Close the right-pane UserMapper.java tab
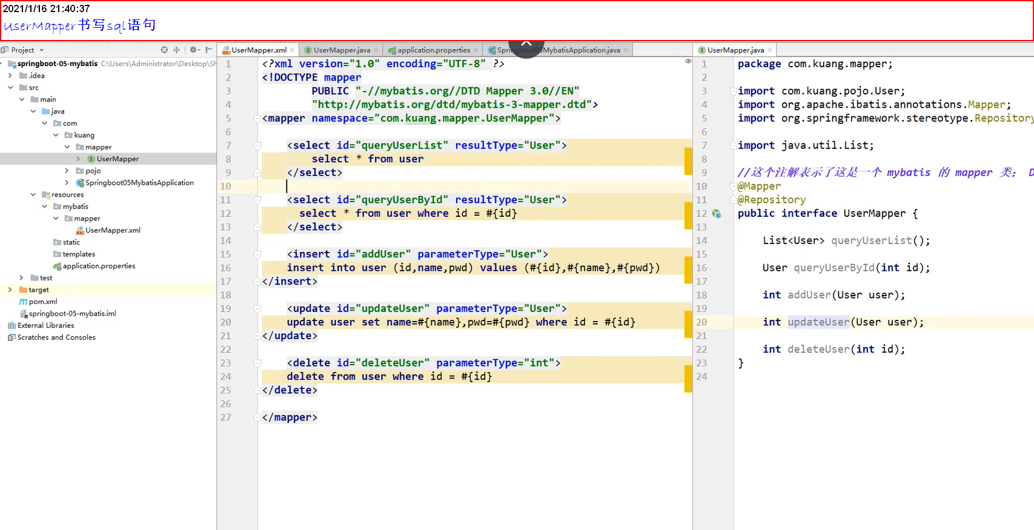 [770, 50]
